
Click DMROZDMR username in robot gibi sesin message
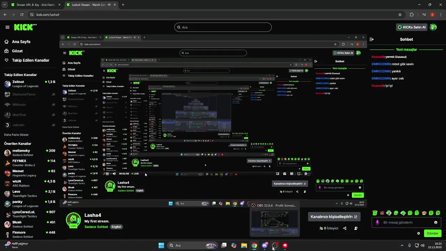click(380, 64)
